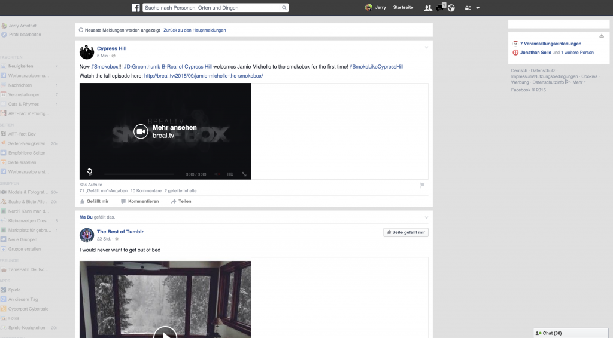Click Kommentieren on Cypress Hill post

[x=139, y=201]
